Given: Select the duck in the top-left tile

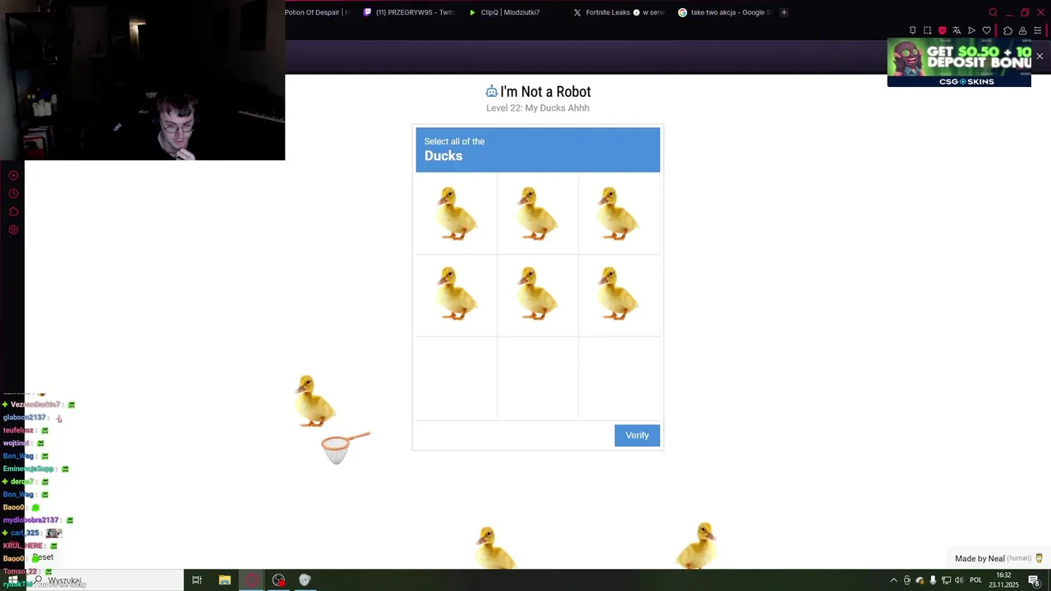Looking at the screenshot, I should pyautogui.click(x=456, y=213).
